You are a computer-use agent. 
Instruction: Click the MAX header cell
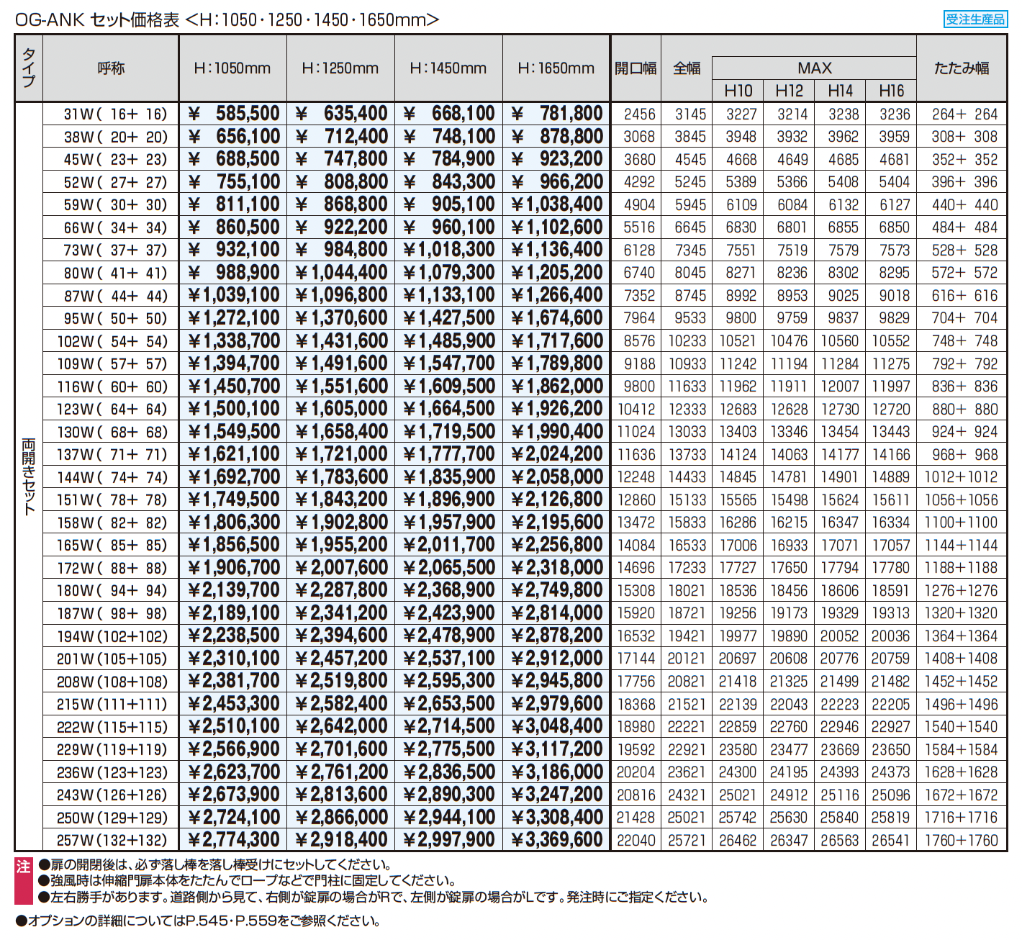tap(815, 68)
